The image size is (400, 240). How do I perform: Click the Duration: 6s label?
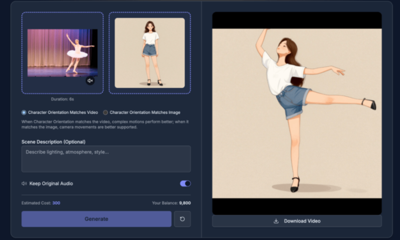pos(62,99)
